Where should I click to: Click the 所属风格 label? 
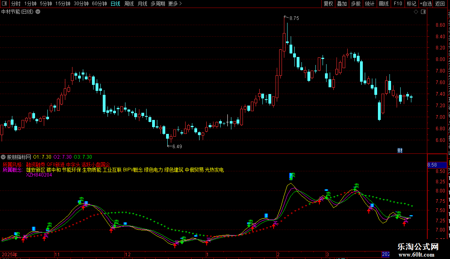tap(13, 165)
